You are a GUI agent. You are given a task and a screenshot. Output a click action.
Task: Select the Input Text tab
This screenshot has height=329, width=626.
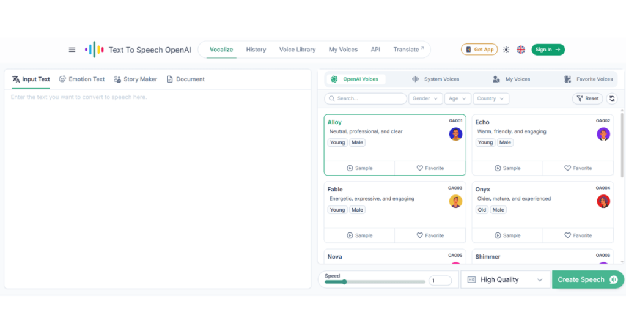pos(31,79)
